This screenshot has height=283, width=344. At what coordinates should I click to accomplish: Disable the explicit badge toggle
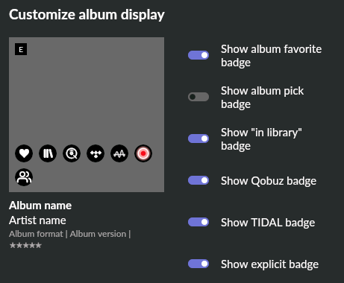tap(198, 264)
